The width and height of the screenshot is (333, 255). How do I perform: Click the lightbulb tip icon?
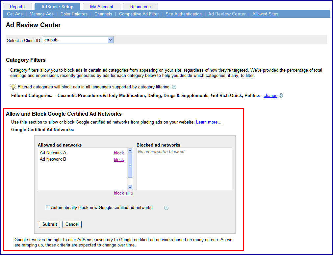(13, 87)
